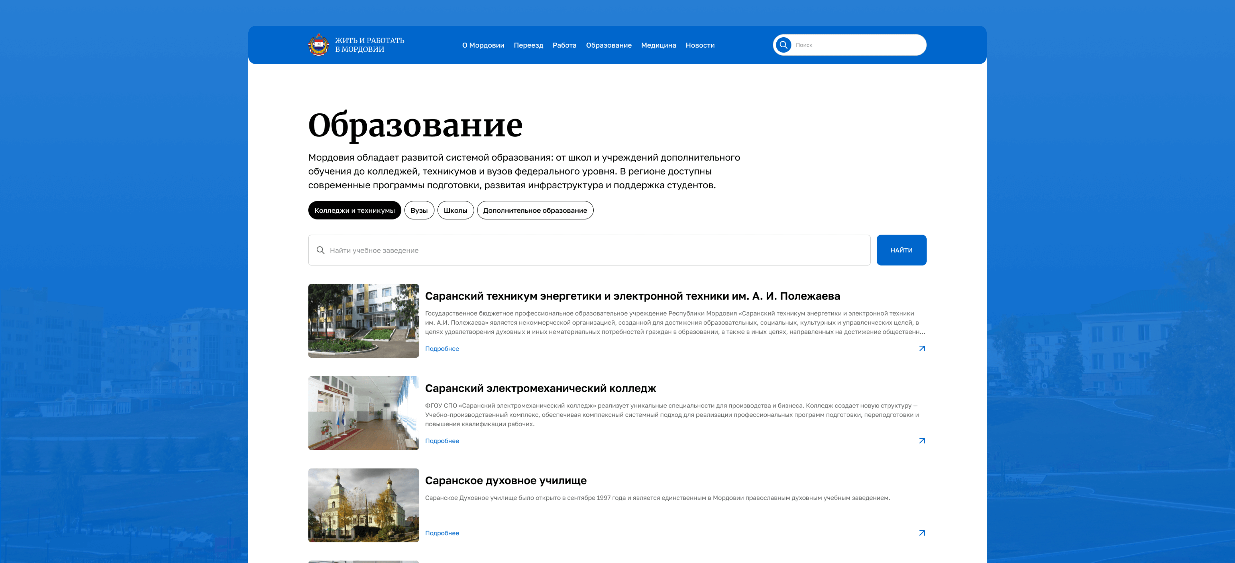Click arrow icon for Саранский техникум энергетики
This screenshot has height=563, width=1235.
point(921,348)
